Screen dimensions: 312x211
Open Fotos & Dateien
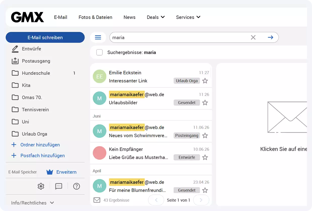pyautogui.click(x=95, y=17)
